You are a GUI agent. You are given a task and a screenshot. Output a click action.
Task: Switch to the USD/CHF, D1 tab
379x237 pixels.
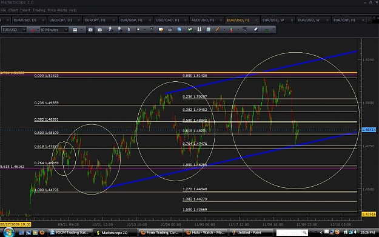(64, 20)
